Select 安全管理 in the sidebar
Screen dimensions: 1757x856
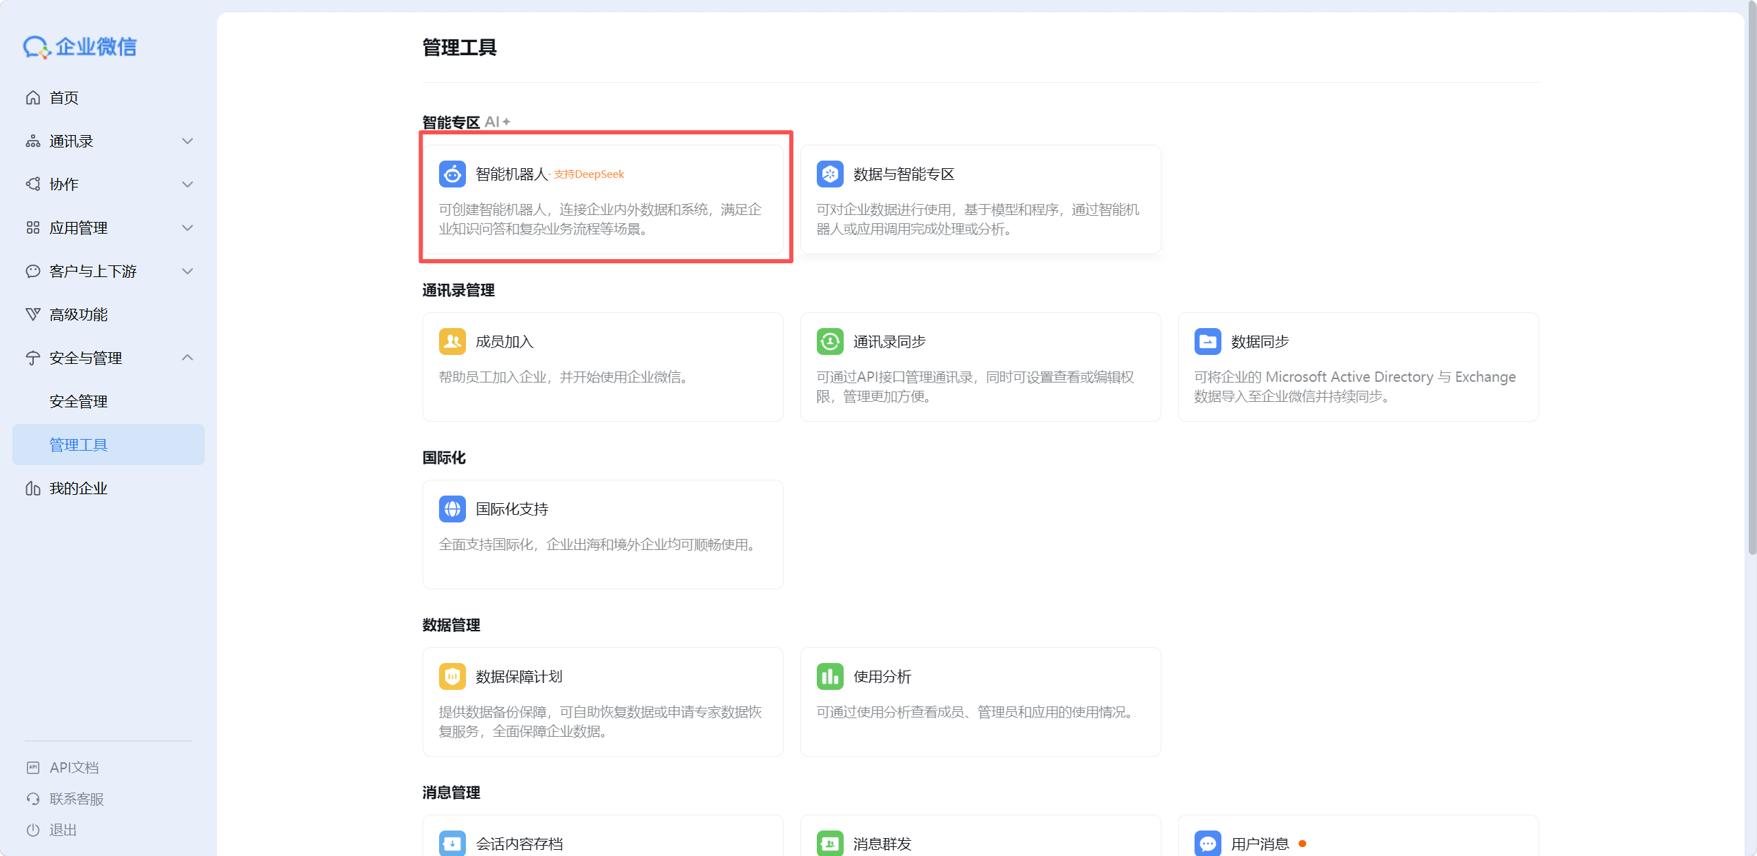79,402
